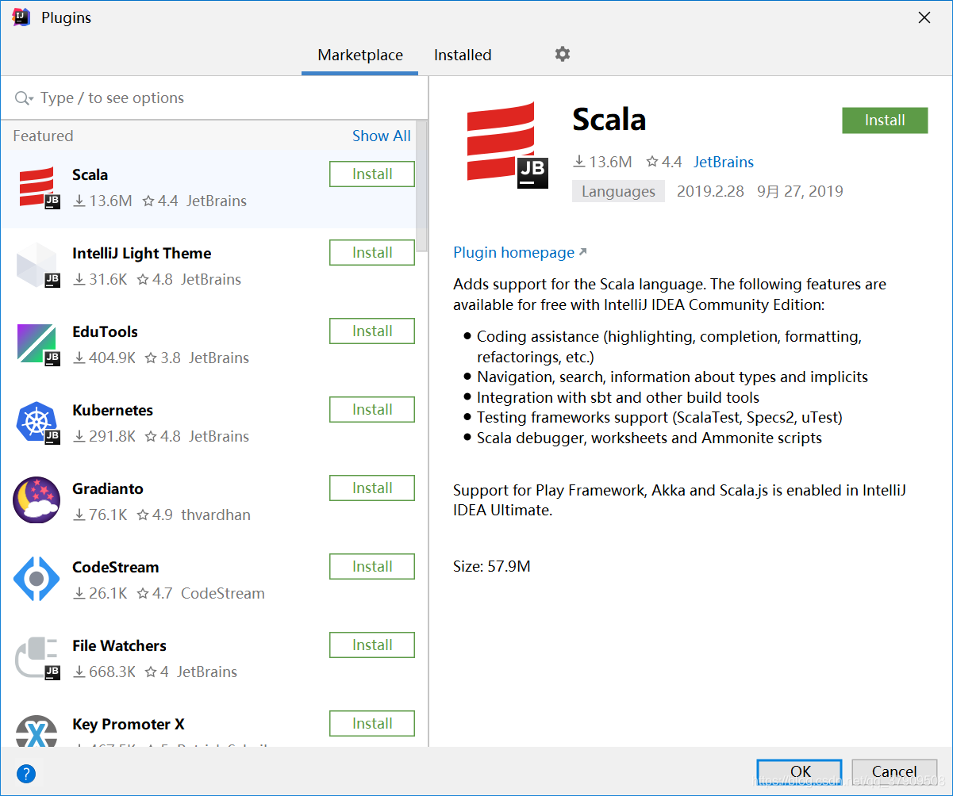Select the Key Promoter X name
This screenshot has width=953, height=796.
[129, 724]
